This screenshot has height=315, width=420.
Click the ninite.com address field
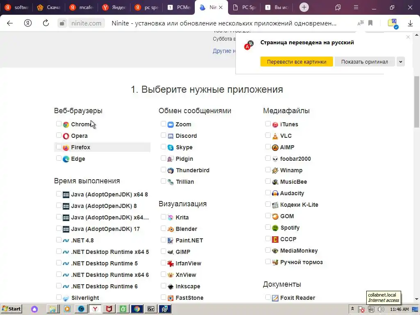point(86,23)
